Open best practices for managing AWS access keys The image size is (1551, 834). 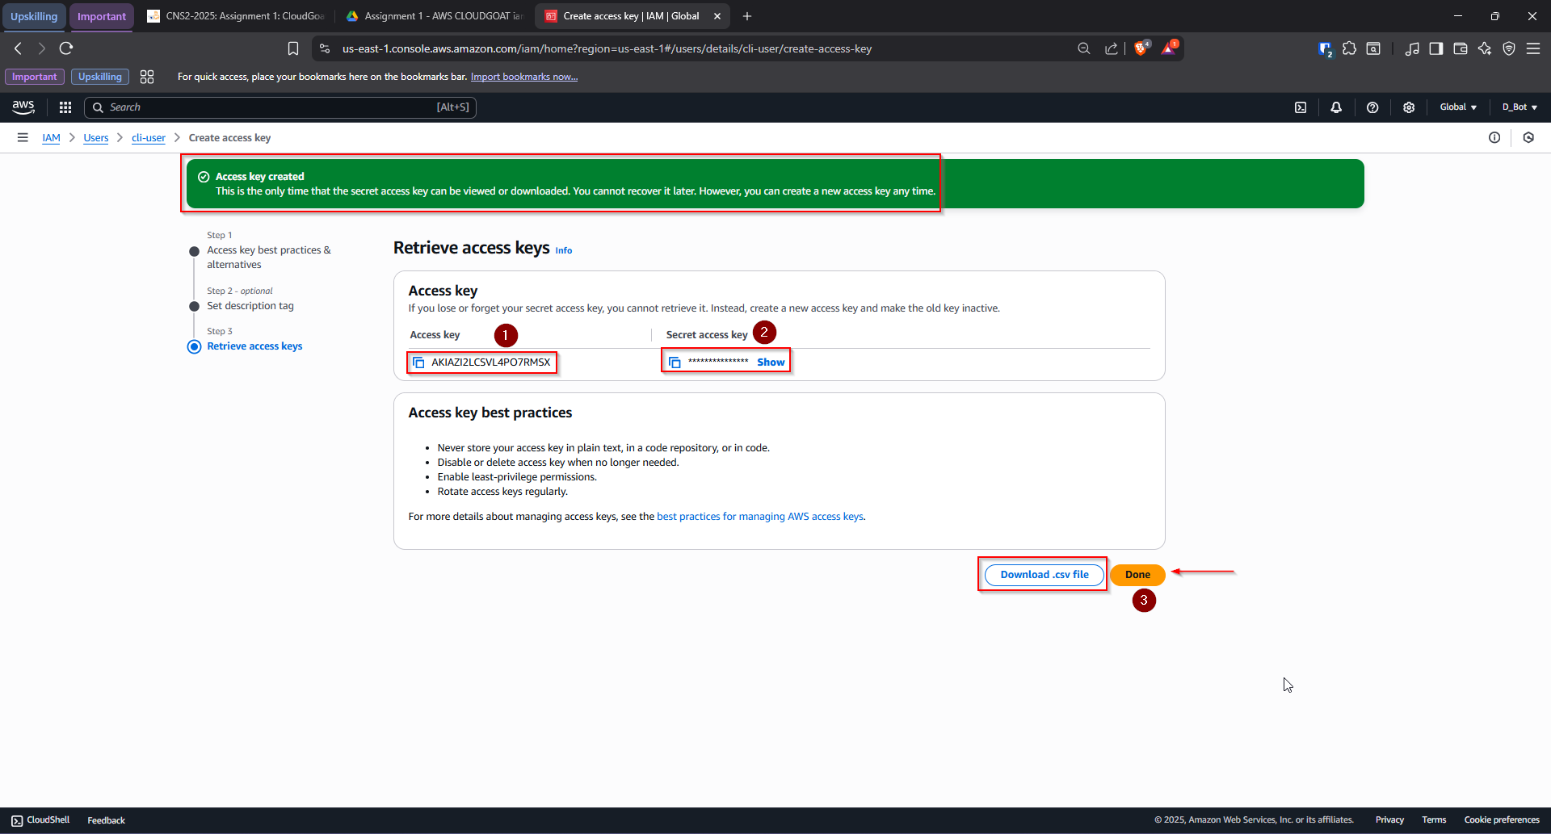tap(759, 516)
